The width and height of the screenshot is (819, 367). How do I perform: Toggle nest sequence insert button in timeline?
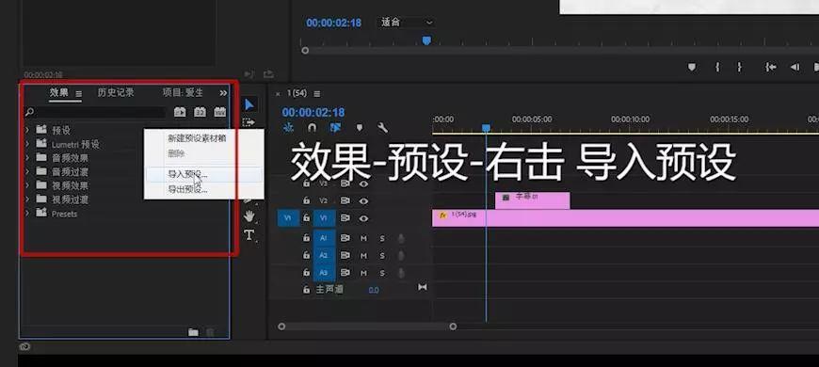[288, 127]
